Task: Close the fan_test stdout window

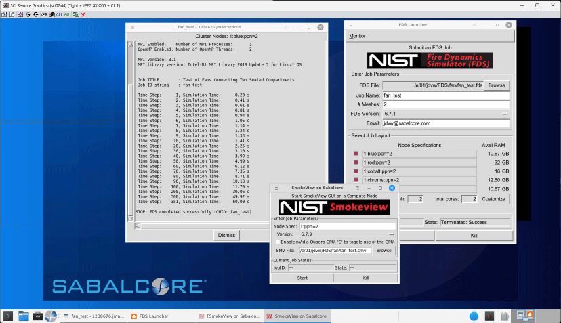Action: pyautogui.click(x=320, y=28)
